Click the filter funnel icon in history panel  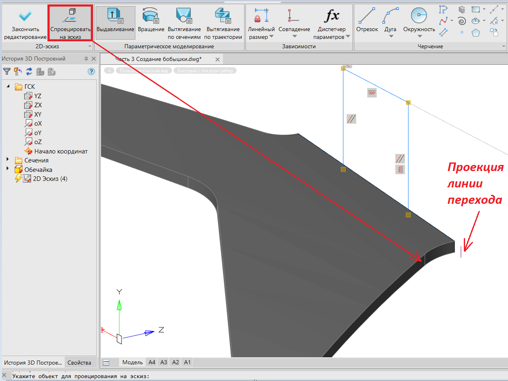pos(7,72)
